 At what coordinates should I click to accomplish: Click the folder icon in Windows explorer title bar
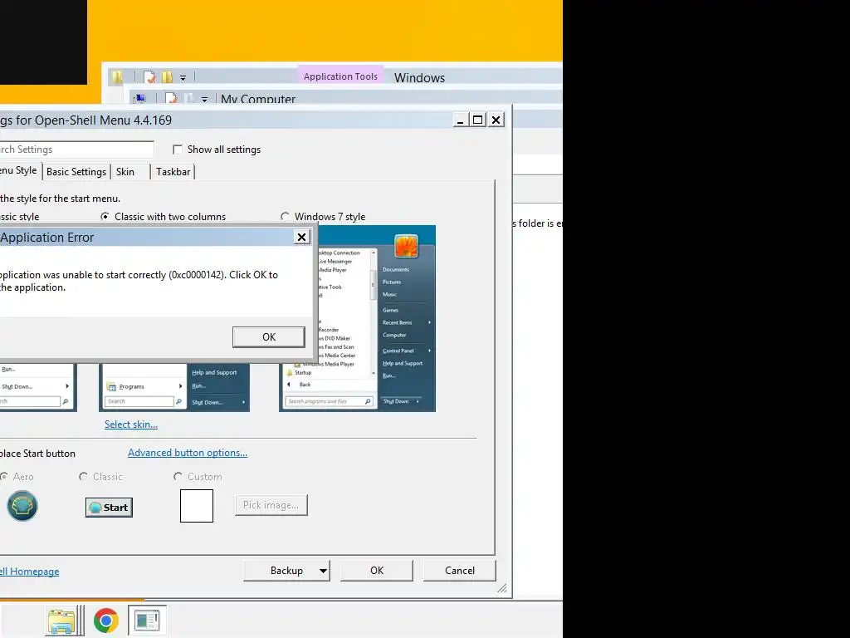(x=117, y=77)
